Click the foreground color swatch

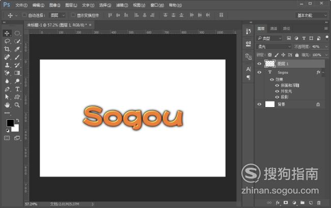10,122
